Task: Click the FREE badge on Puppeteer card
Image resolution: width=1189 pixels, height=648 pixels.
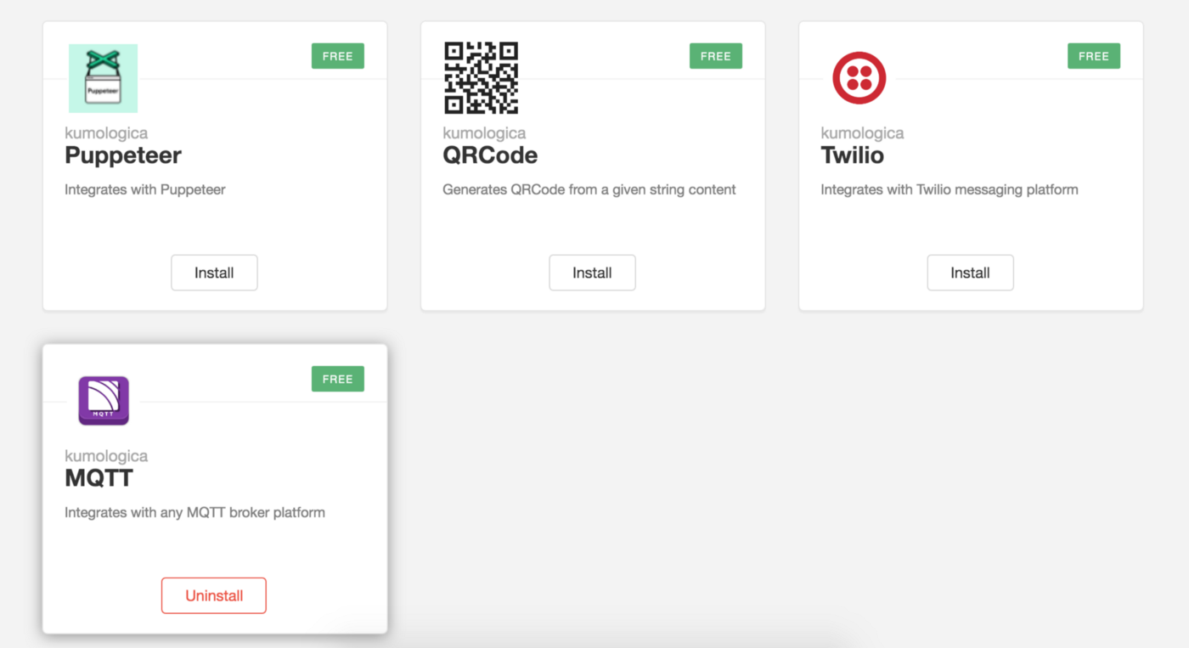Action: click(338, 56)
